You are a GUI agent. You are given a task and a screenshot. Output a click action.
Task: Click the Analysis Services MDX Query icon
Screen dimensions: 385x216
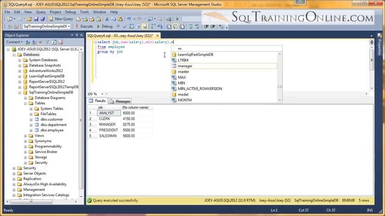(85, 19)
